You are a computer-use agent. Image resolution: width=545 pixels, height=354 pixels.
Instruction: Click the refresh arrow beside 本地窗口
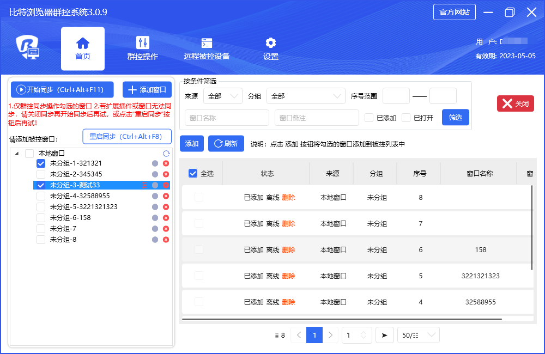click(166, 154)
